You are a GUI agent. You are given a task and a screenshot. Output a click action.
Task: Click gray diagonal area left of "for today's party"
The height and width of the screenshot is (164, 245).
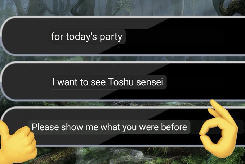point(25,36)
